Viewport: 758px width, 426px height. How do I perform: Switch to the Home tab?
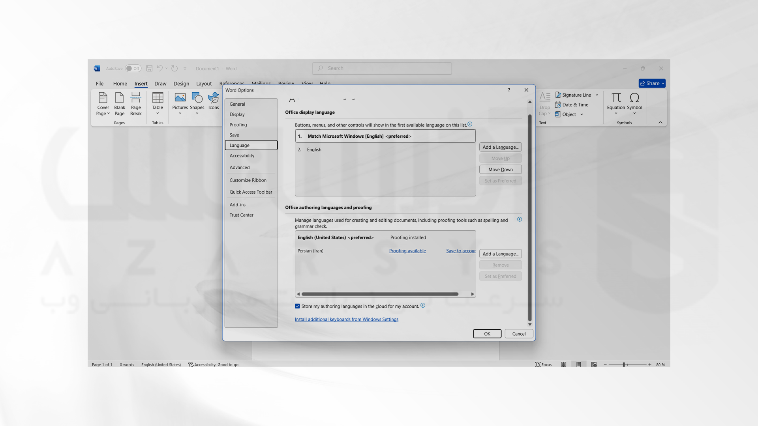(120, 84)
